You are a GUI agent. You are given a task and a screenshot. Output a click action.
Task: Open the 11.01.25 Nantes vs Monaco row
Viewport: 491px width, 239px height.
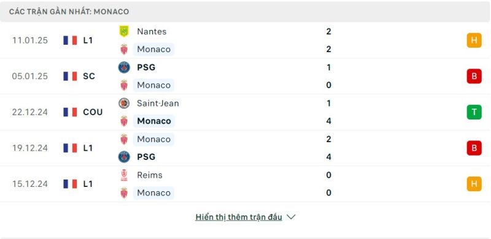245,40
